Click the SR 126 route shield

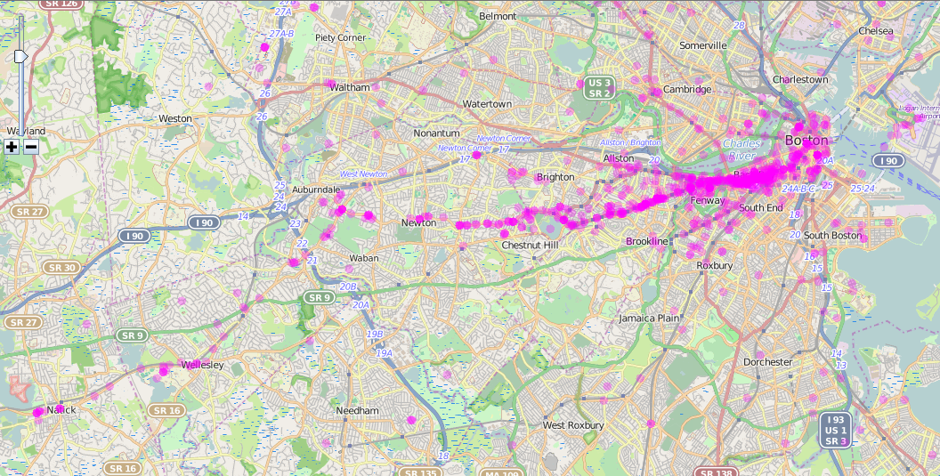[x=61, y=4]
